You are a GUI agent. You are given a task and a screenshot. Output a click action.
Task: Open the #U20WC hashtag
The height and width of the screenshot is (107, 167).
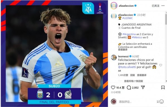pyautogui.click(x=127, y=18)
